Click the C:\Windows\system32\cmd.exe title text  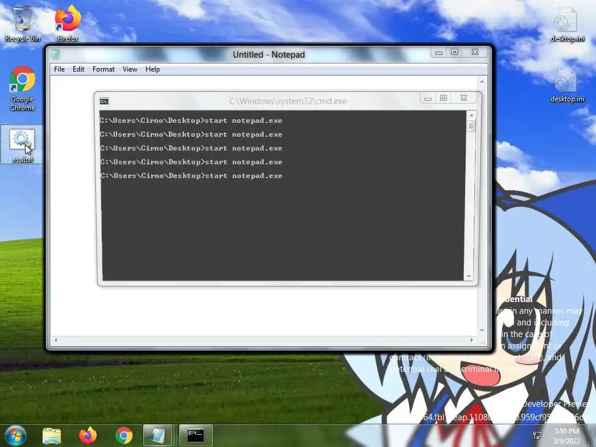(288, 101)
